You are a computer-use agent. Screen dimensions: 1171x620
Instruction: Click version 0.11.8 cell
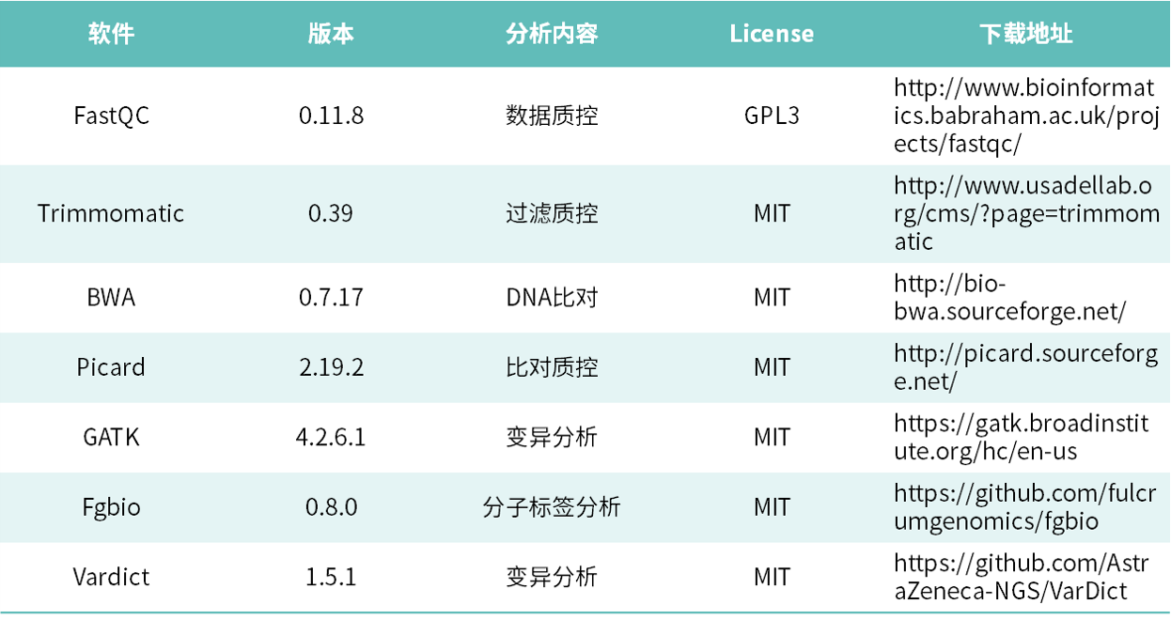(x=331, y=116)
